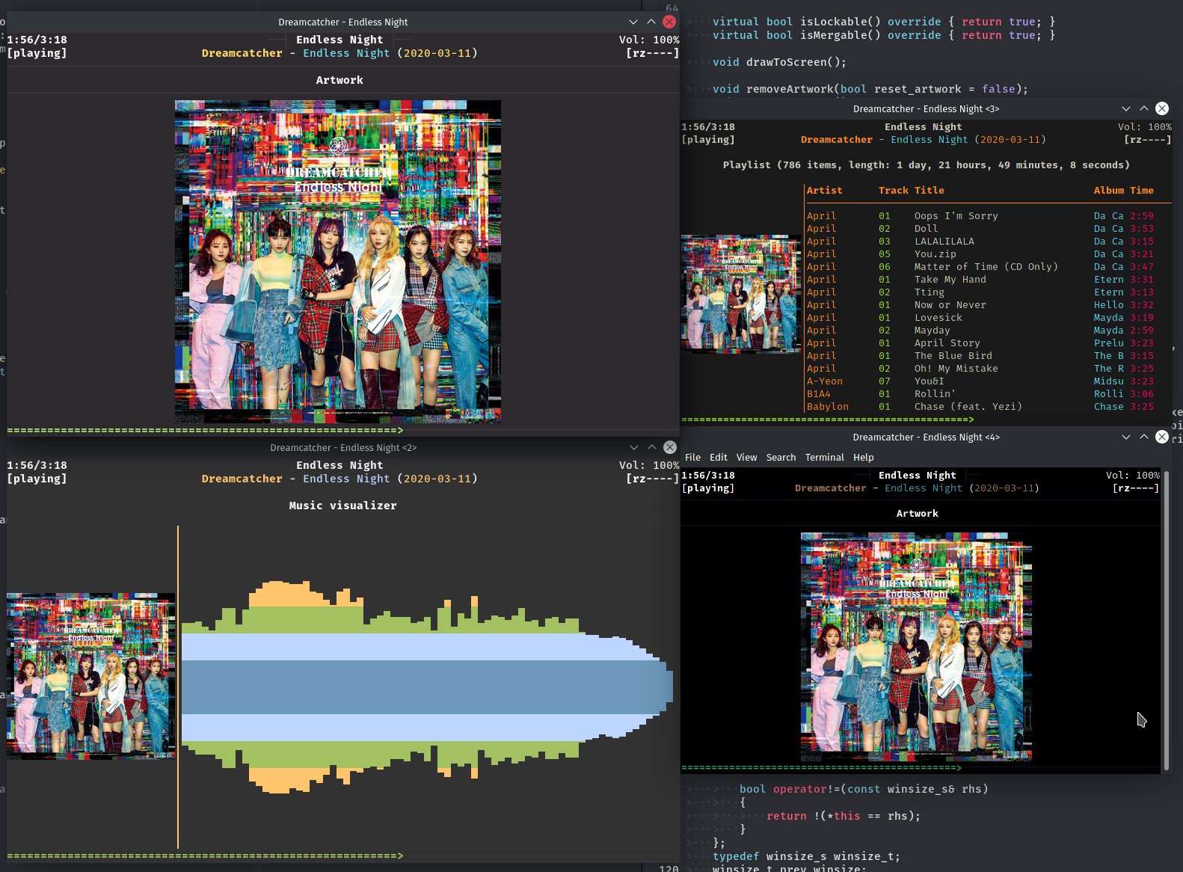1183x872 pixels.
Task: Click album artwork thumbnail in visualizer window <2>
Action: point(91,676)
